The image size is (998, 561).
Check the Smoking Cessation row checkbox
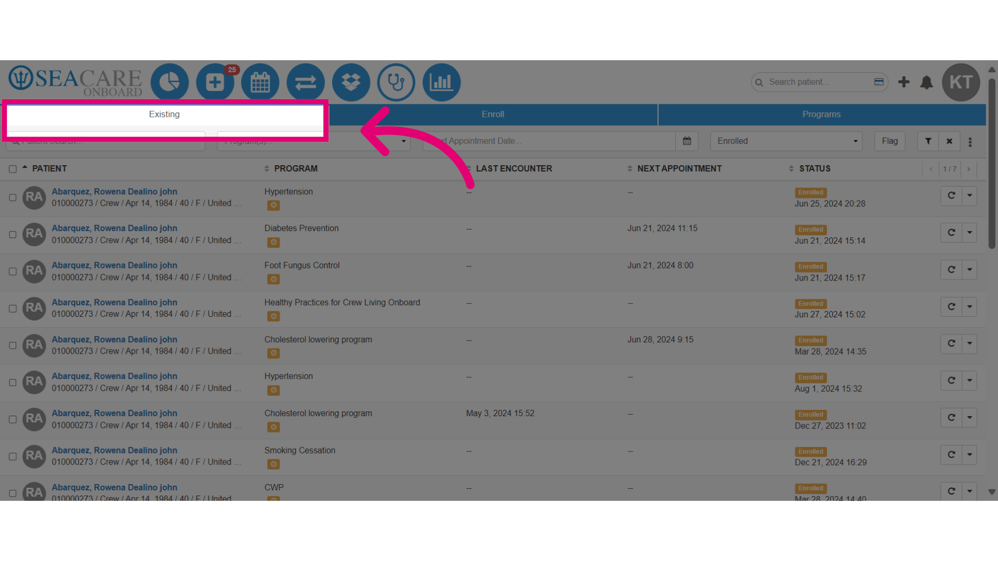tap(12, 457)
